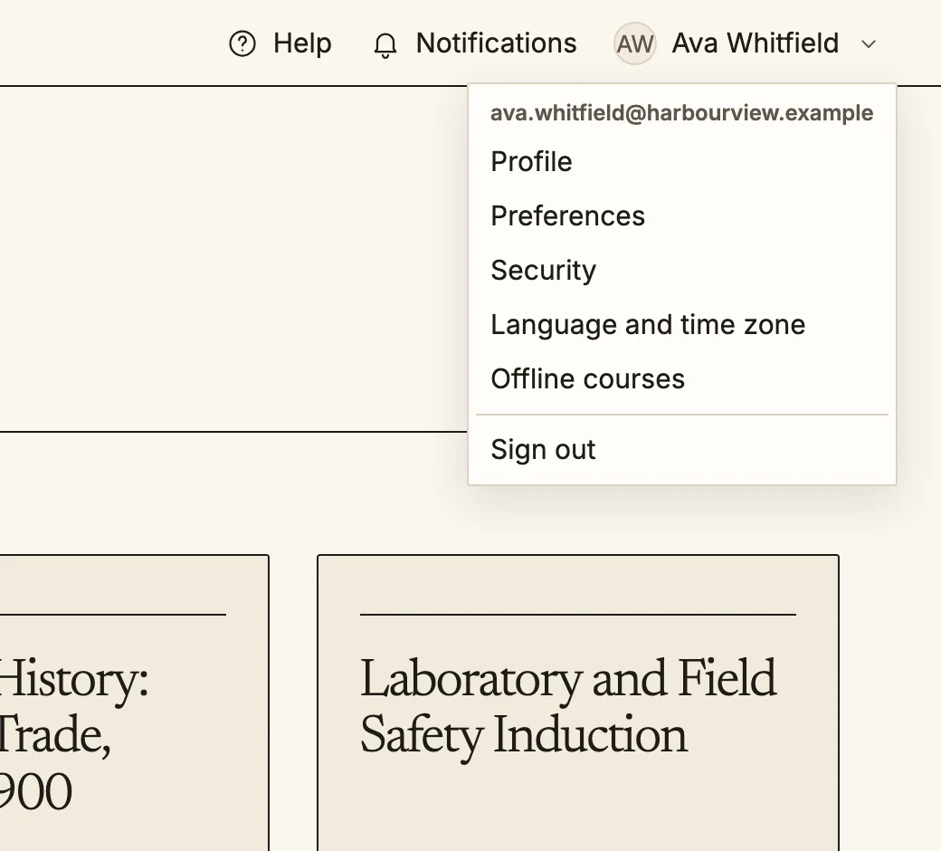
Task: Select Preferences in the account menu
Action: [x=681, y=215]
